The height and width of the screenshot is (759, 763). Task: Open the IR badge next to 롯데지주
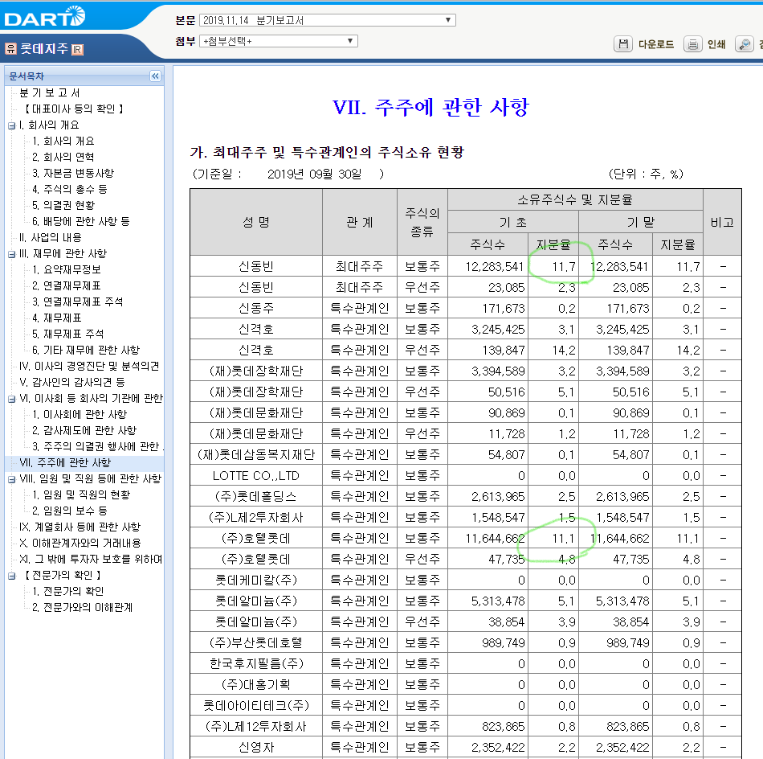[77, 49]
